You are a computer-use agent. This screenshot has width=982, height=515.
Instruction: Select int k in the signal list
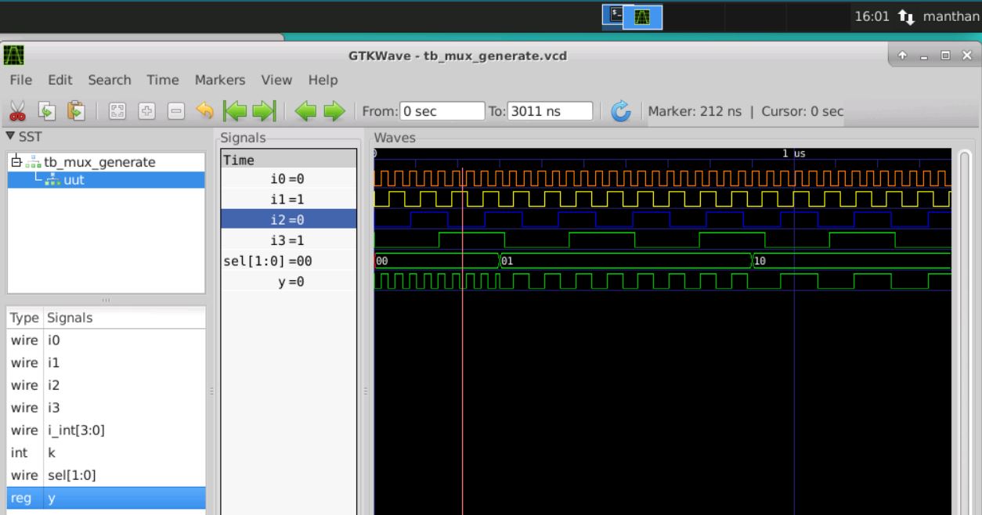coord(107,452)
